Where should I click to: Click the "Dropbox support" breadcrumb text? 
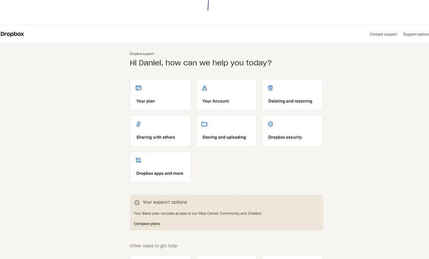coord(142,54)
